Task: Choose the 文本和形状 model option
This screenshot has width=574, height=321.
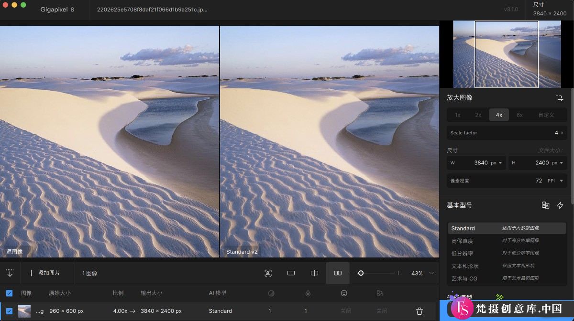Action: (507, 266)
